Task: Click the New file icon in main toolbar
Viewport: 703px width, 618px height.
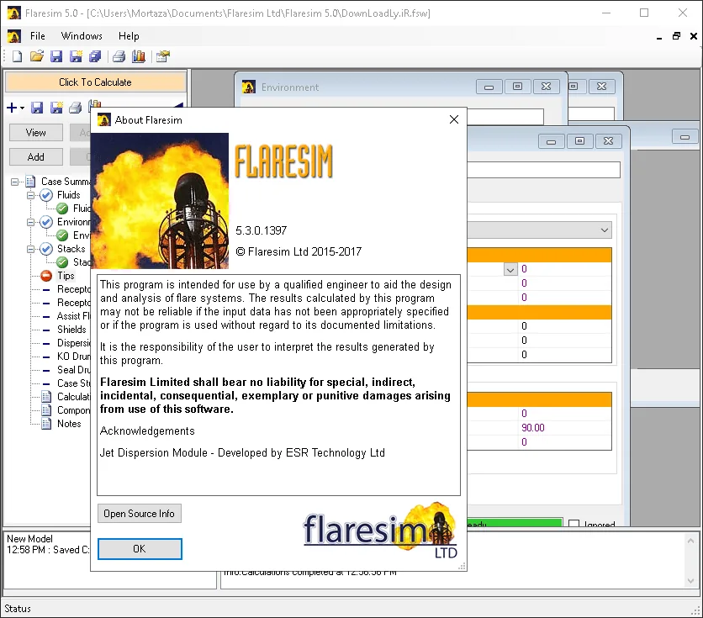Action: 17,56
